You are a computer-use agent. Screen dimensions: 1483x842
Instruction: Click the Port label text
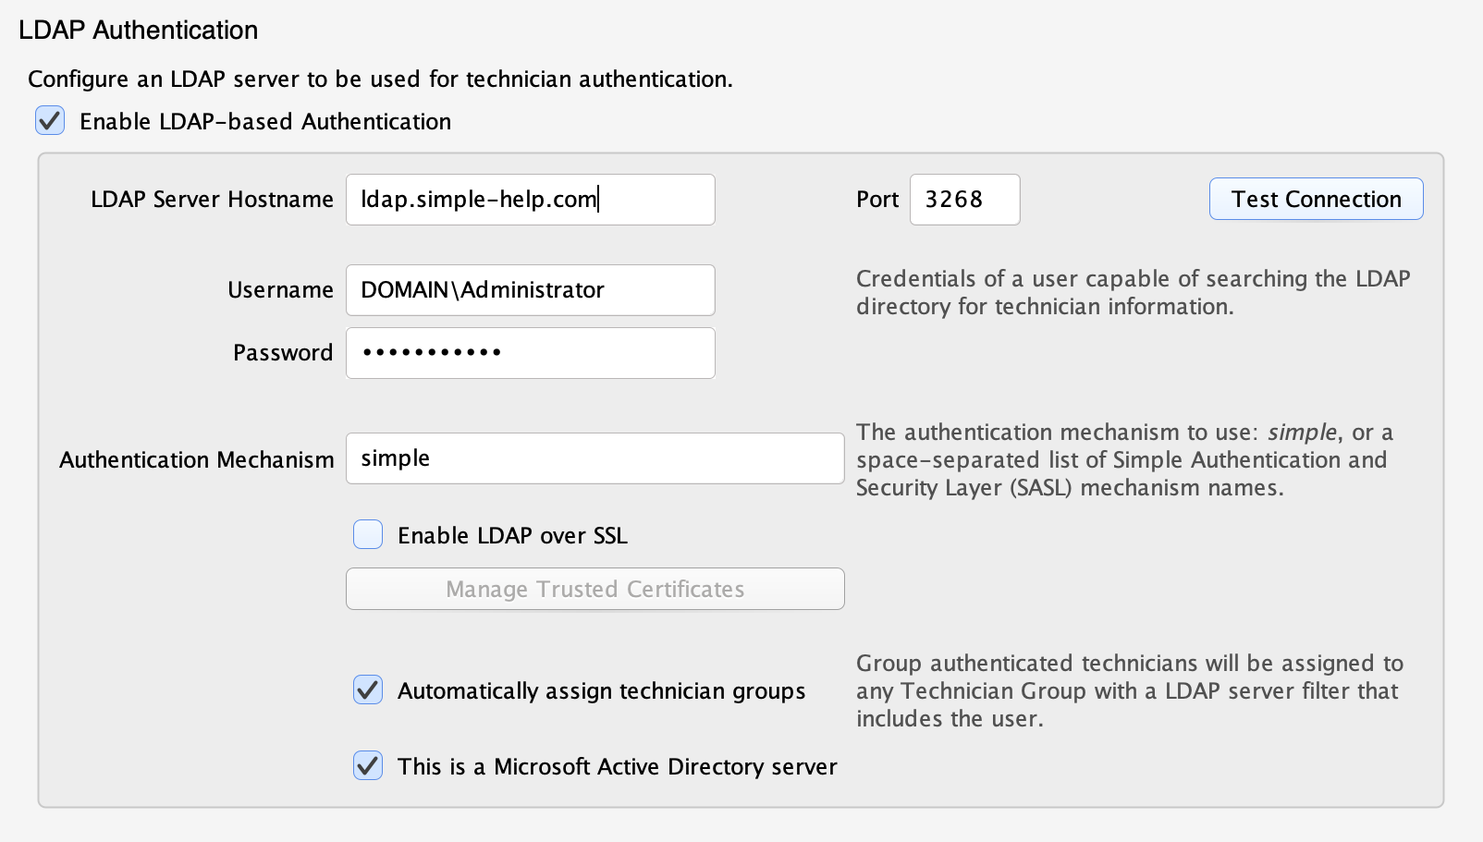point(876,199)
